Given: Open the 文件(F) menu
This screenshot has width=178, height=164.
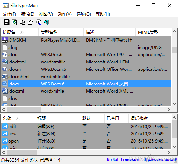Looking at the screenshot, I should (9, 14).
